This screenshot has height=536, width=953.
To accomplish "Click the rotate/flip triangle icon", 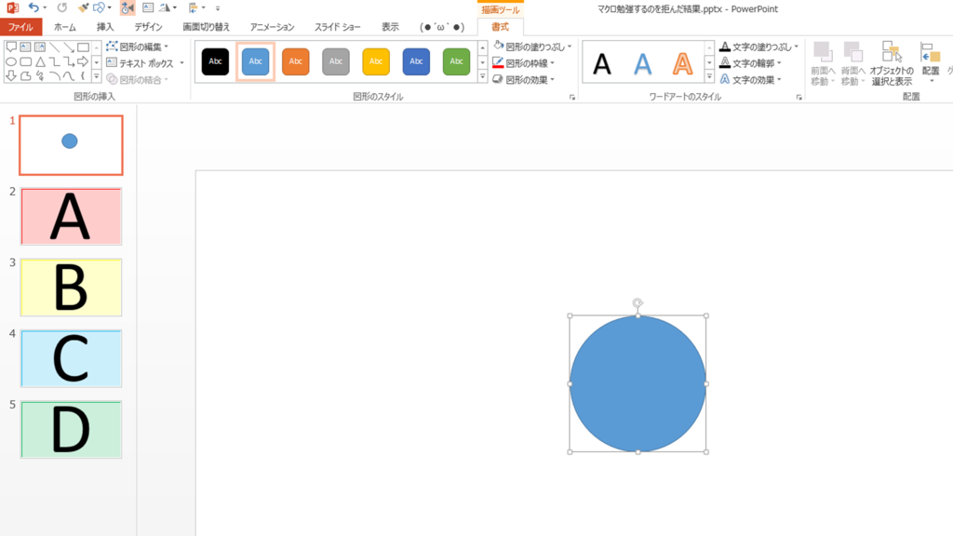I will click(165, 7).
